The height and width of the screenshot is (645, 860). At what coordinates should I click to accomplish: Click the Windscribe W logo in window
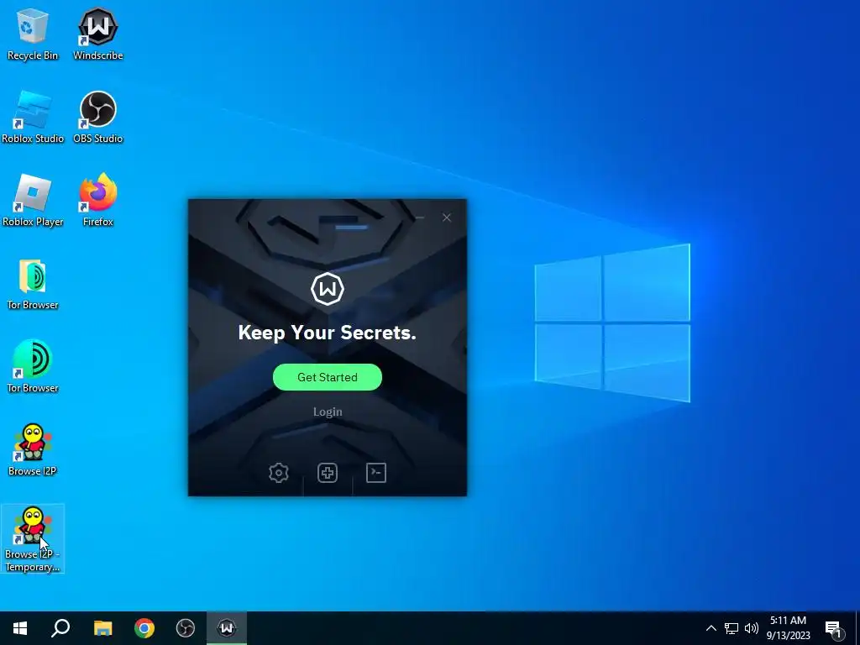click(328, 289)
